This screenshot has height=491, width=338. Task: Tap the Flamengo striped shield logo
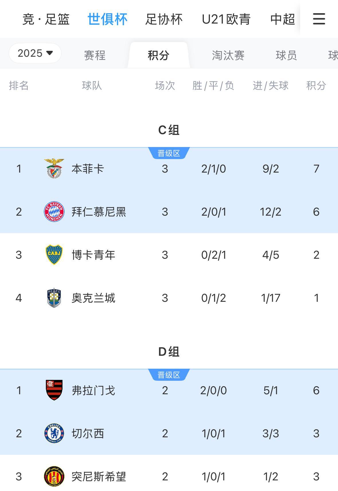tap(54, 390)
